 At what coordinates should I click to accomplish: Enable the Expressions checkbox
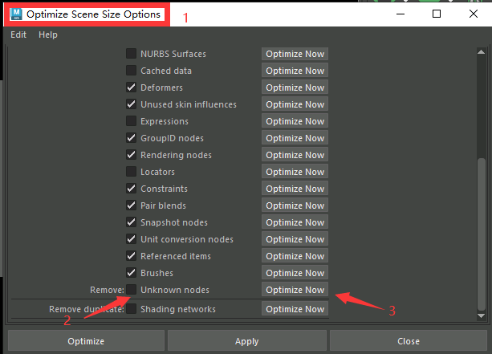pyautogui.click(x=131, y=121)
